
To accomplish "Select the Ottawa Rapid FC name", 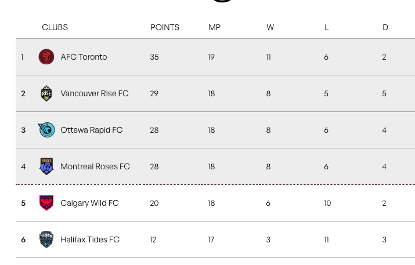I will pos(92,130).
